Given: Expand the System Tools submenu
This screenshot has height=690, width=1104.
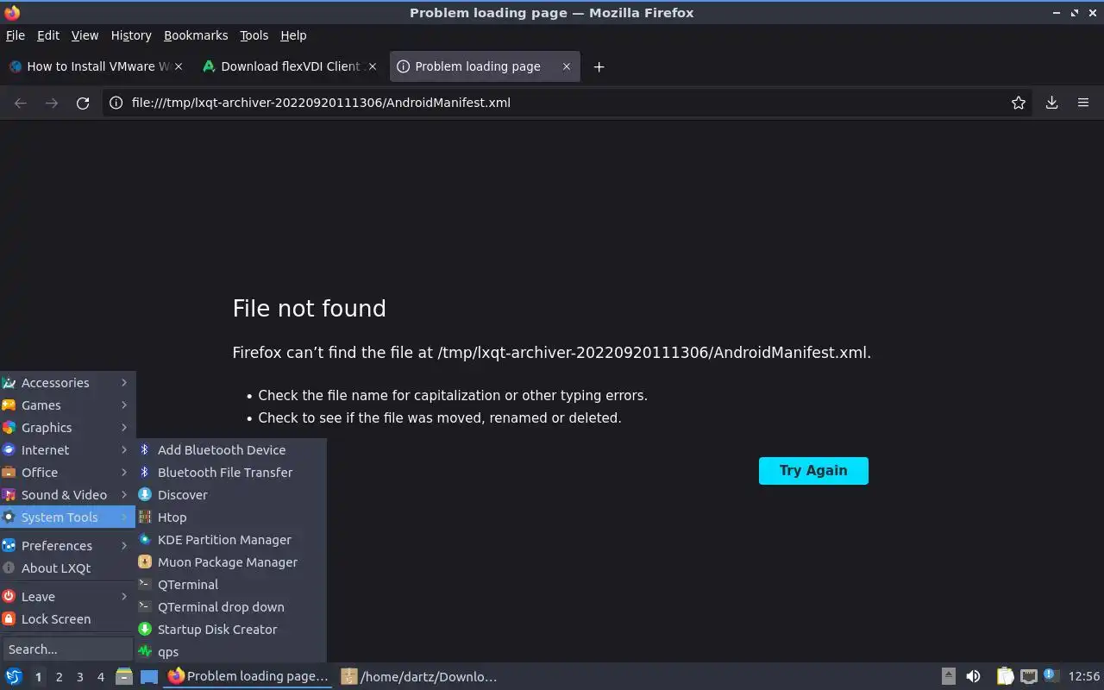Looking at the screenshot, I should coord(67,517).
